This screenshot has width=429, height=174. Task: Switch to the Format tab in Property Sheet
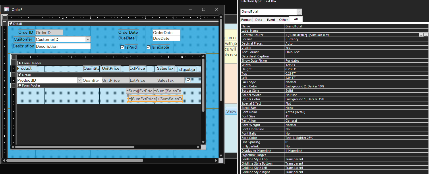(x=246, y=20)
